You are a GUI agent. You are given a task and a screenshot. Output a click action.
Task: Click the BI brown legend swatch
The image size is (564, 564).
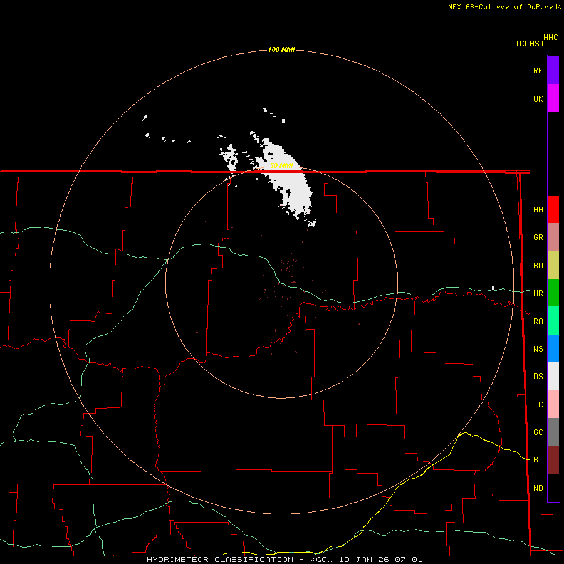553,460
